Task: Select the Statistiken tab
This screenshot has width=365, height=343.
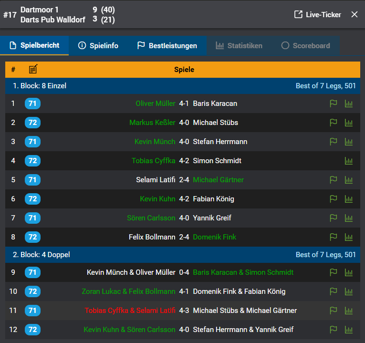Action: (239, 46)
